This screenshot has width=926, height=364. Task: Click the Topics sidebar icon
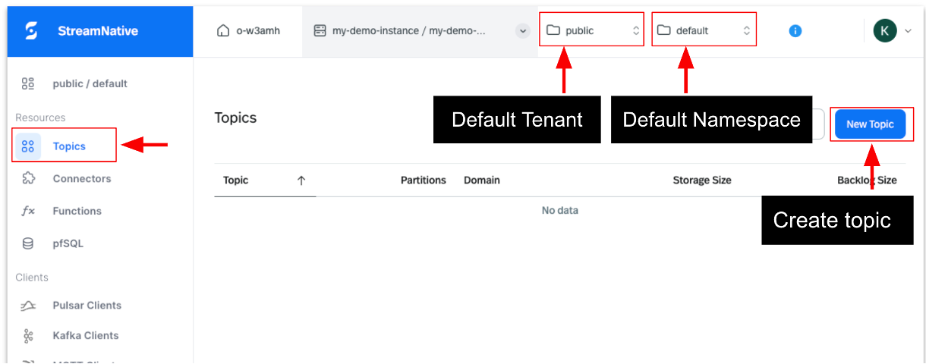coord(28,146)
